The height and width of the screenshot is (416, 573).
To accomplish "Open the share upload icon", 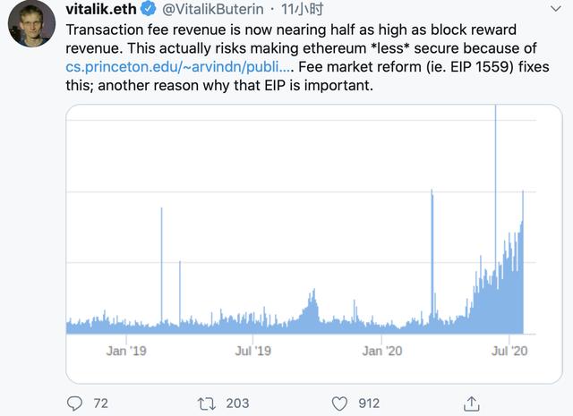I will pyautogui.click(x=471, y=403).
